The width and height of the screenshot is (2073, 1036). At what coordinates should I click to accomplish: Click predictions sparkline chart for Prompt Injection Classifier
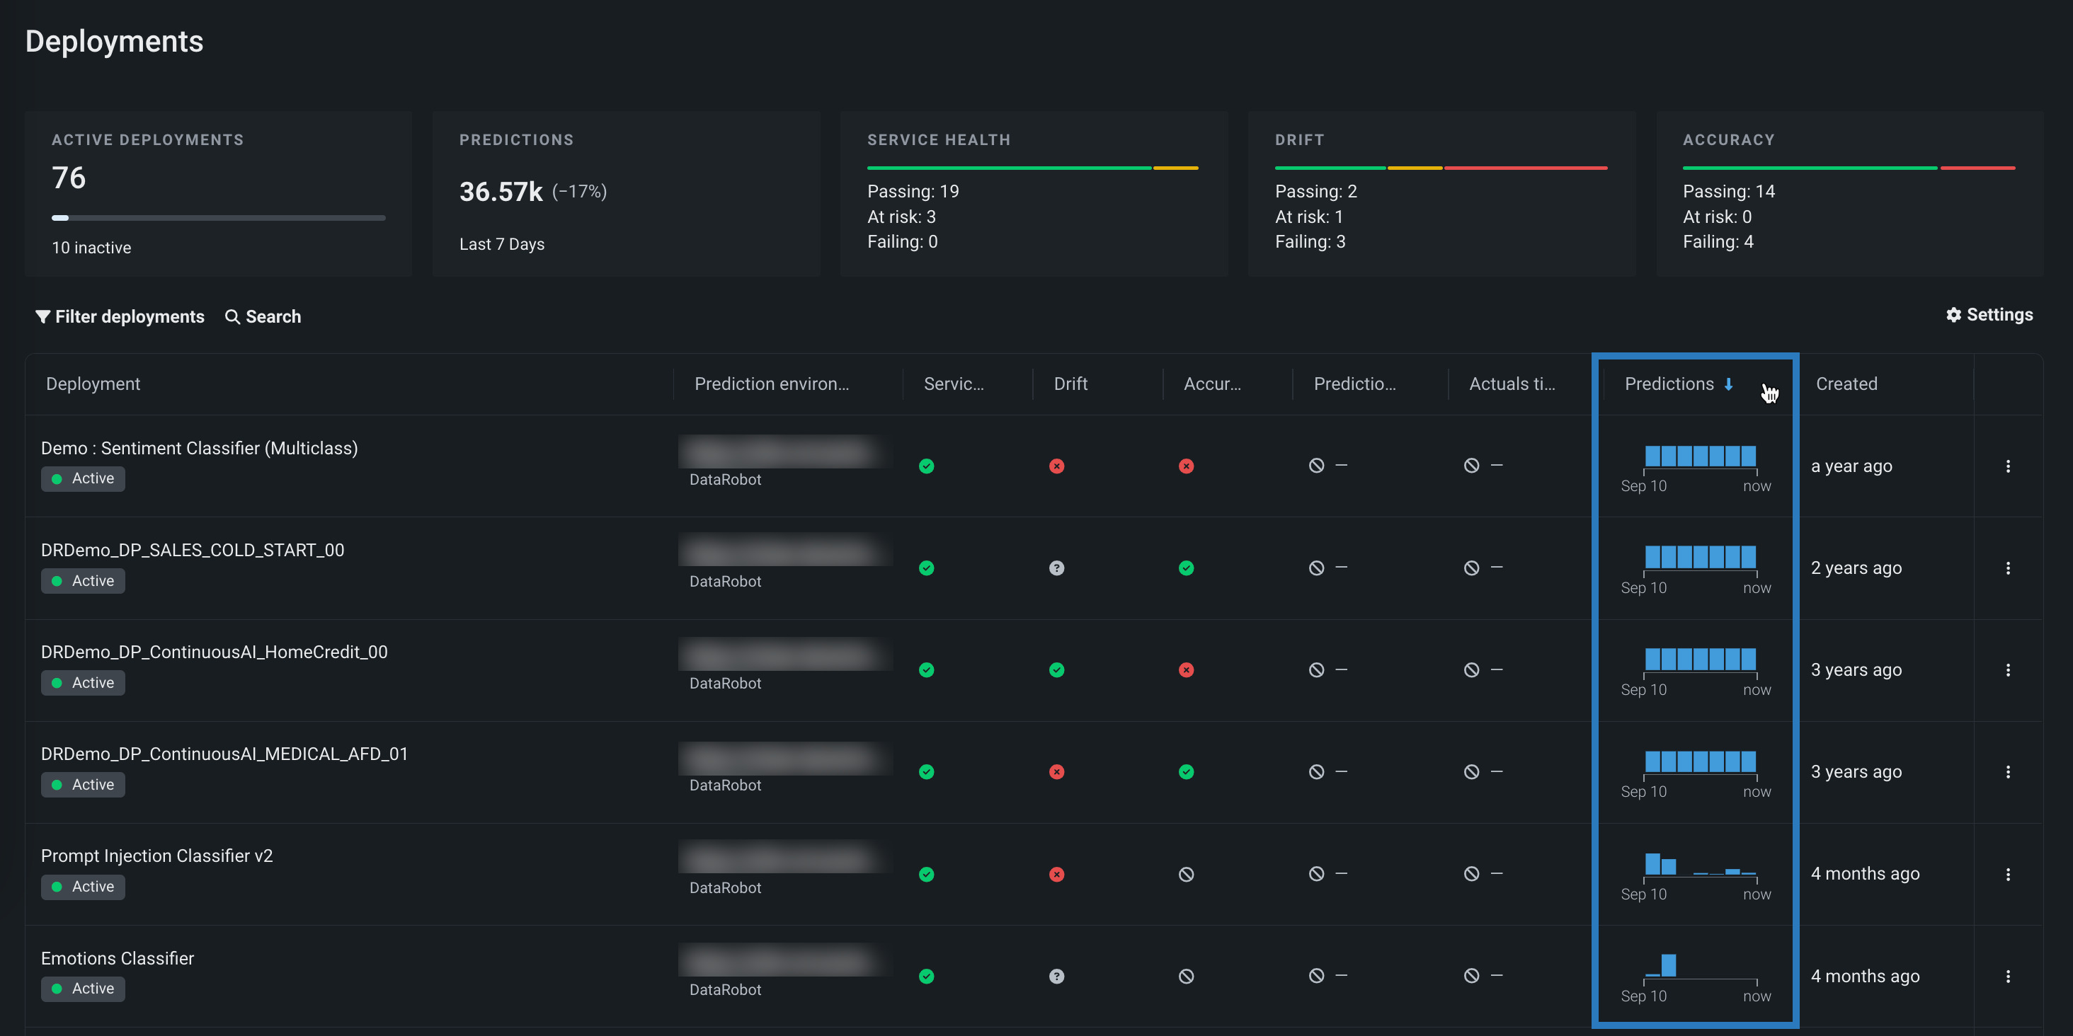click(x=1700, y=865)
